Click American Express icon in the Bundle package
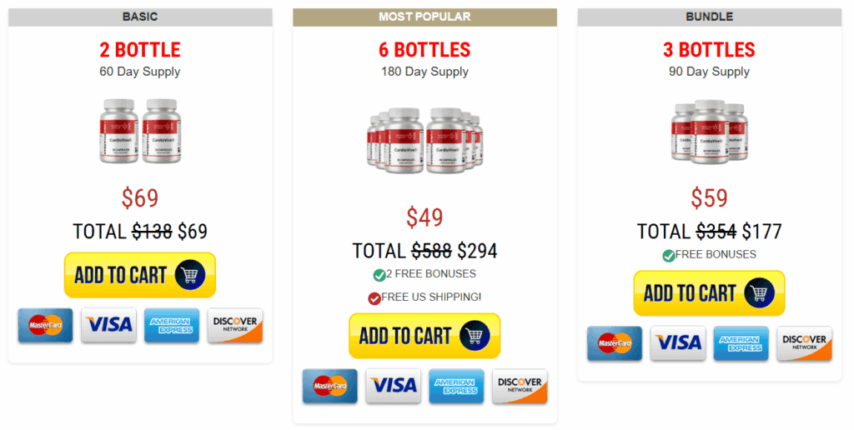The width and height of the screenshot is (854, 430). (x=741, y=343)
